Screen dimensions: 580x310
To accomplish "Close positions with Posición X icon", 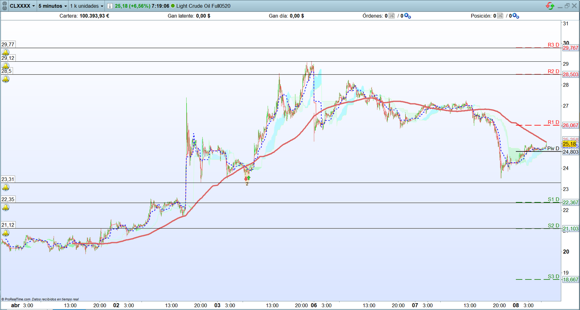I will [x=500, y=16].
